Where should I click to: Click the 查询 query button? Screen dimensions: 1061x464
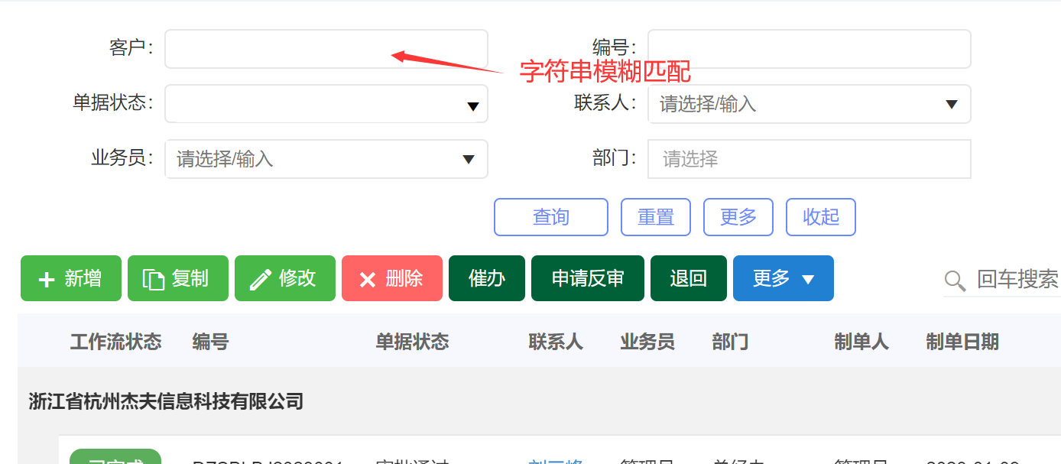[550, 217]
